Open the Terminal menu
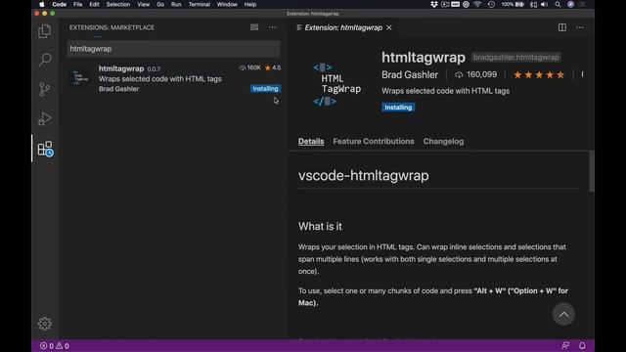 pos(200,4)
